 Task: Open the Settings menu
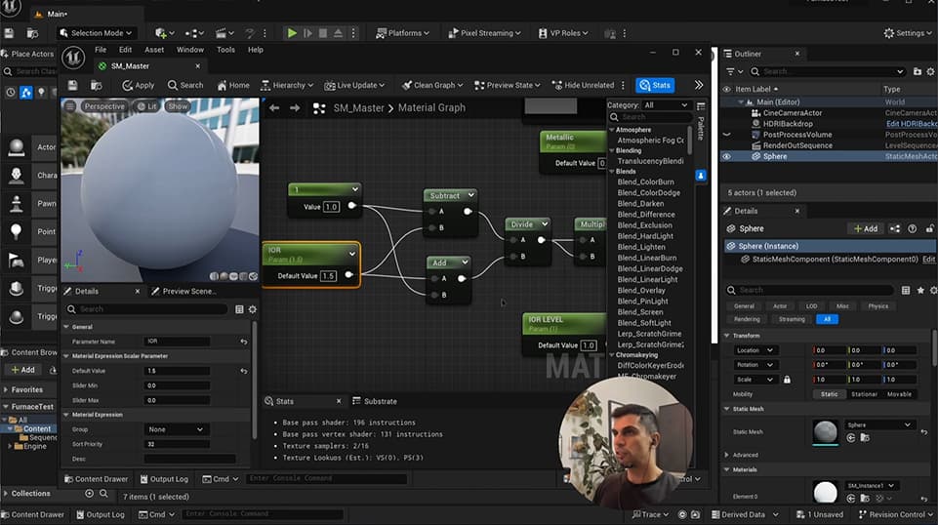pyautogui.click(x=908, y=33)
